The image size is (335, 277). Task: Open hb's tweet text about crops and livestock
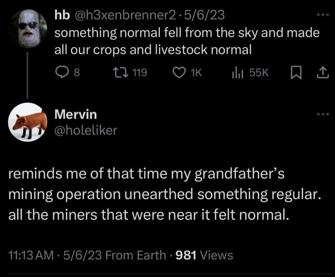pyautogui.click(x=186, y=41)
